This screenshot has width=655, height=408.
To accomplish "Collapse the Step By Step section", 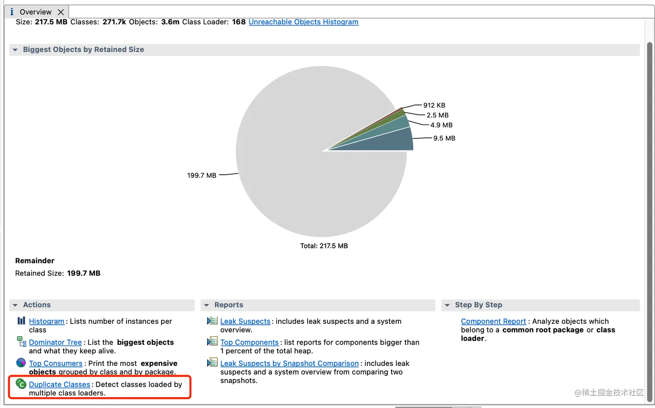I will (447, 305).
